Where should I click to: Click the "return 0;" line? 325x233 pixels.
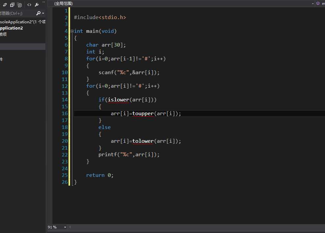coord(100,175)
